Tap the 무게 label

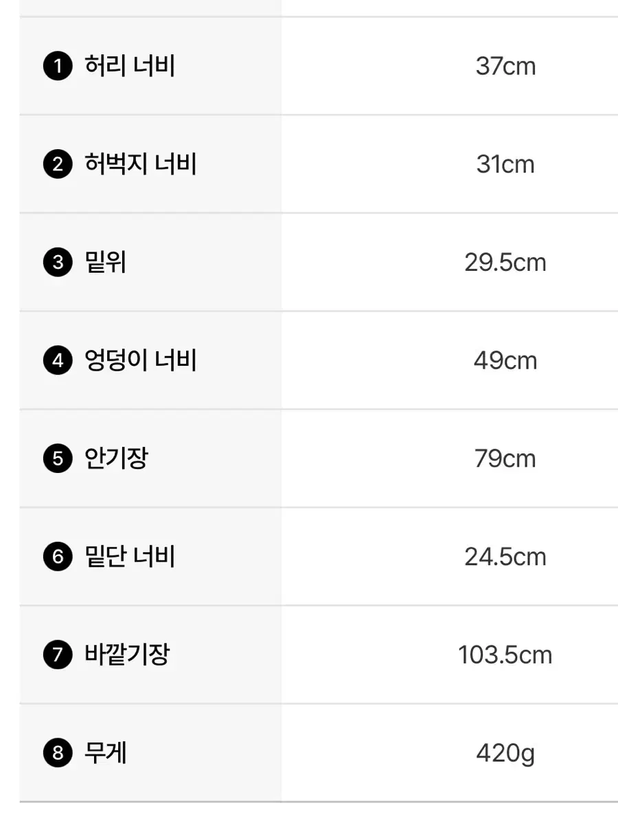pyautogui.click(x=105, y=753)
